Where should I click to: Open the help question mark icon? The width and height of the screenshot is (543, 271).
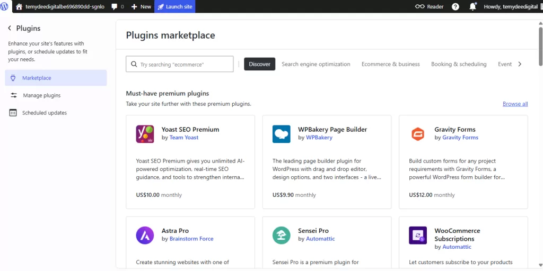point(456,6)
